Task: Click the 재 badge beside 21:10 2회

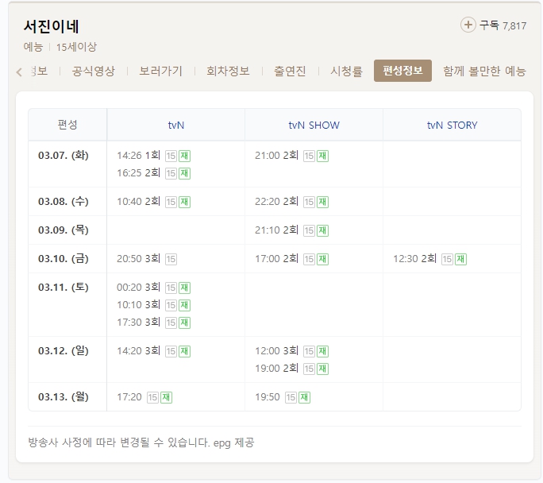Action: tap(323, 230)
